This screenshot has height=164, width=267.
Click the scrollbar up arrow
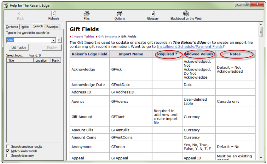coord(261,25)
